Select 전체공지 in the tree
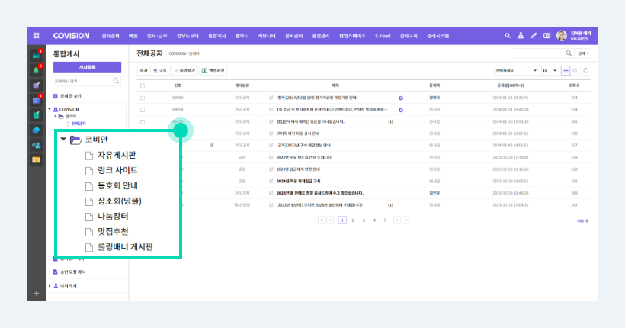 [78, 124]
